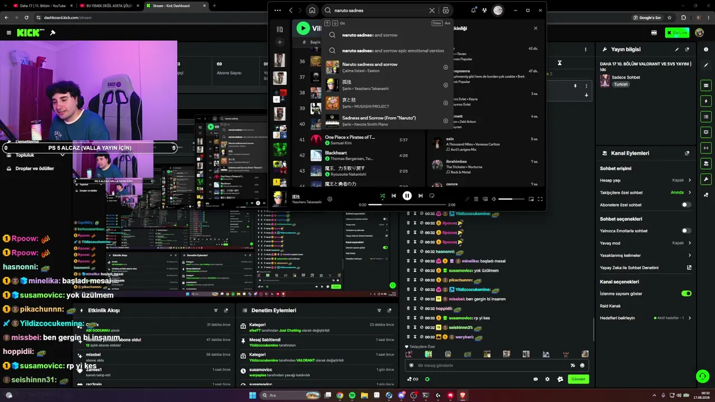
Task: Adjust the Spotify volume slider
Action: tap(512, 199)
